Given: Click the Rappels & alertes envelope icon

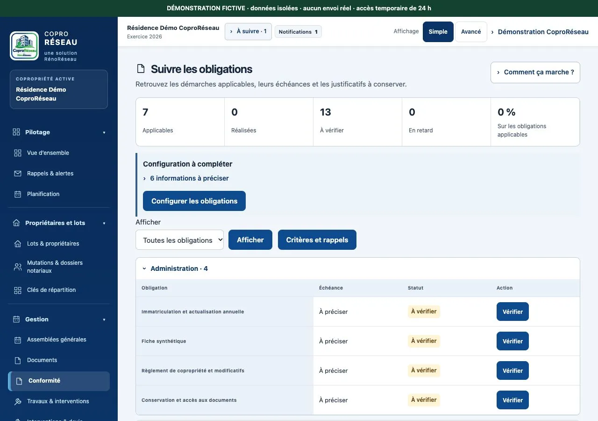Looking at the screenshot, I should click(18, 174).
